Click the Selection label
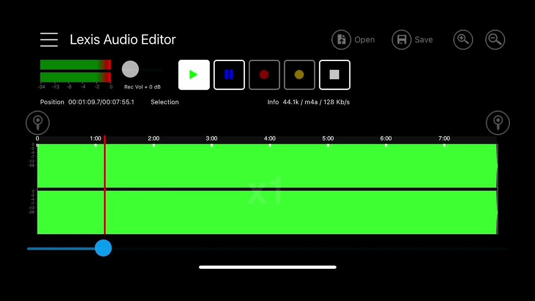This screenshot has height=301, width=535. 165,102
